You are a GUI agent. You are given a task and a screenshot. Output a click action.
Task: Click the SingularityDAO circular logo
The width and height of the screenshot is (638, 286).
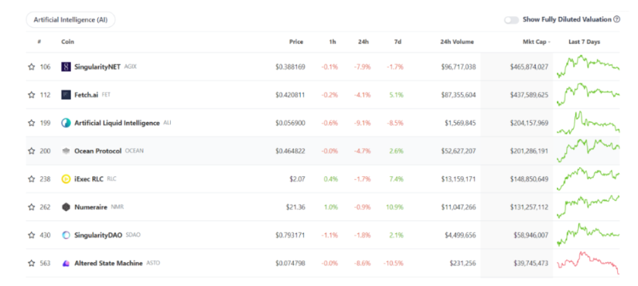pos(66,235)
